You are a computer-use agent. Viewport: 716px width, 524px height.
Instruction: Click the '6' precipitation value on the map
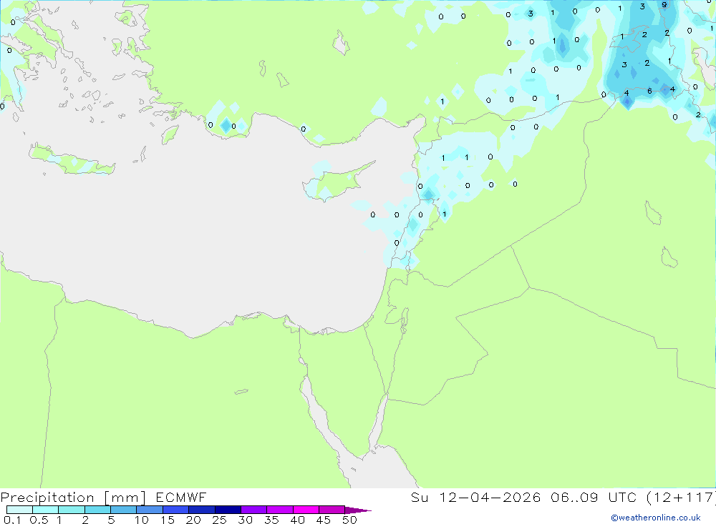pyautogui.click(x=650, y=92)
